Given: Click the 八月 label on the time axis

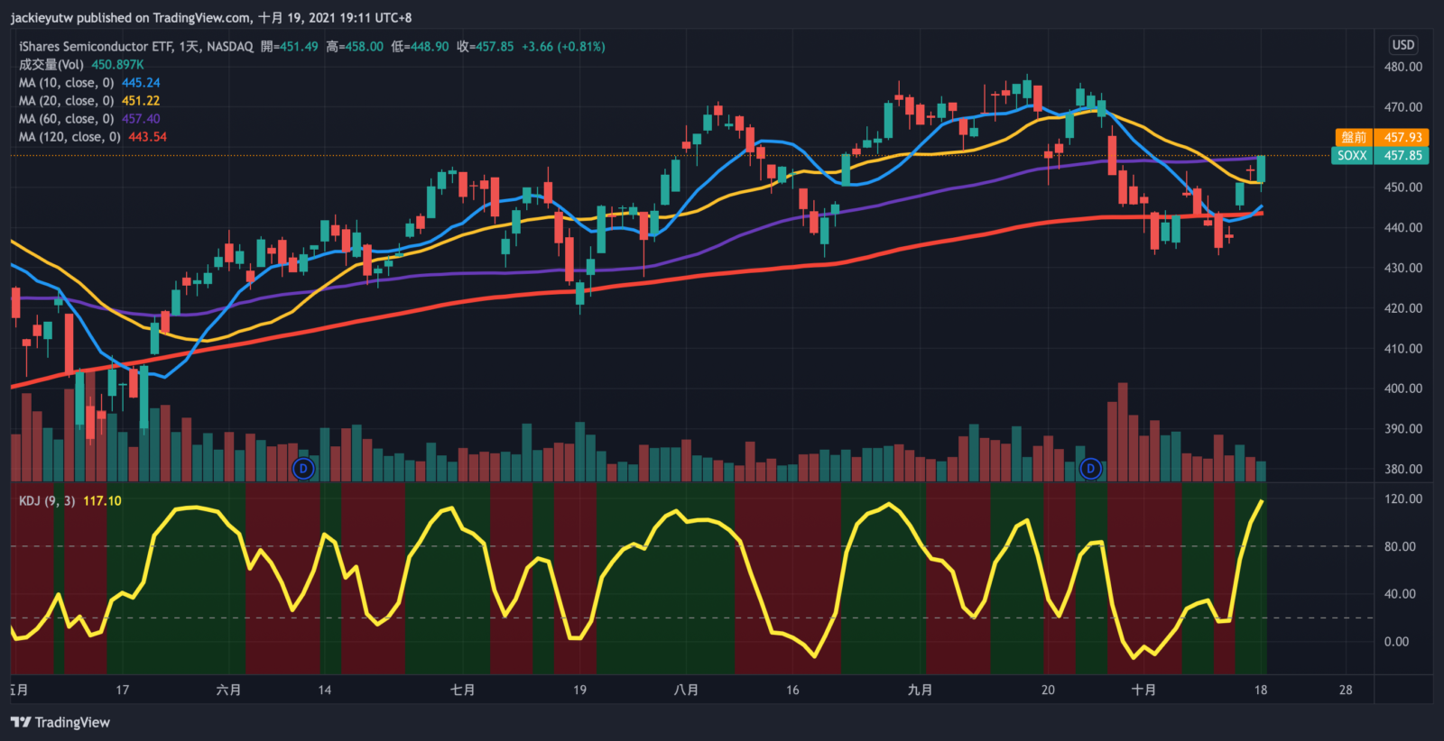Looking at the screenshot, I should 686,690.
